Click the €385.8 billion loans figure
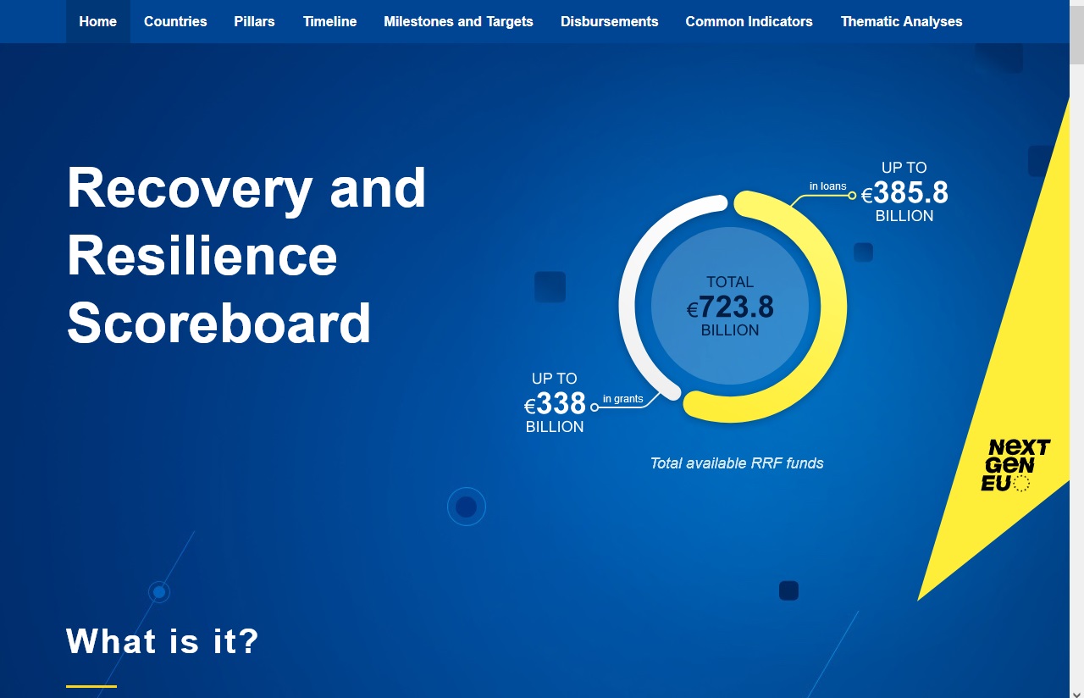Image resolution: width=1084 pixels, height=698 pixels. tap(904, 193)
